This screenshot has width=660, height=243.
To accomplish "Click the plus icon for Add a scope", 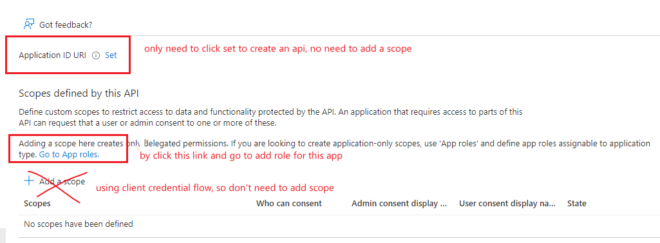I will click(x=28, y=181).
